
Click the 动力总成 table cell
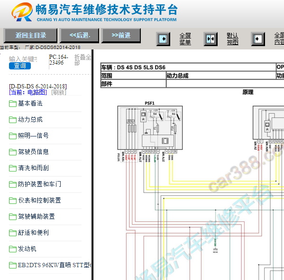click(221, 76)
